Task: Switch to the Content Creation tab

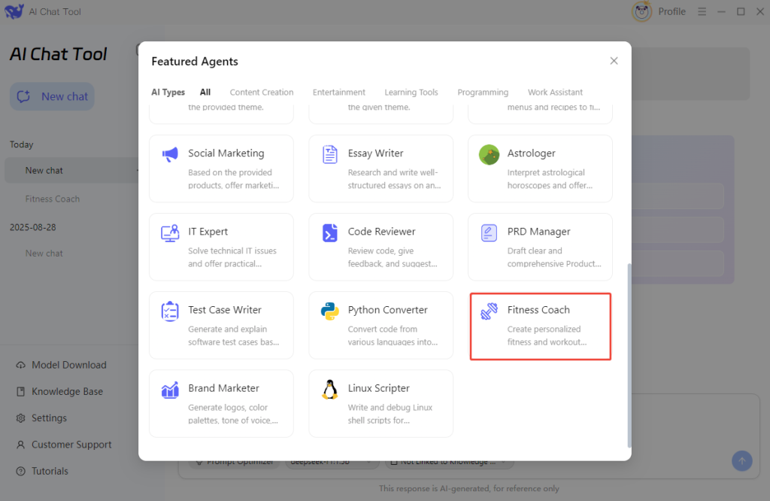Action: (x=262, y=93)
